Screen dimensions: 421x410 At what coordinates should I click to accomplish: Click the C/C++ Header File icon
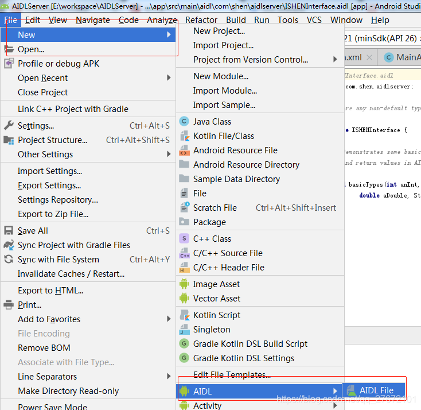point(184,268)
